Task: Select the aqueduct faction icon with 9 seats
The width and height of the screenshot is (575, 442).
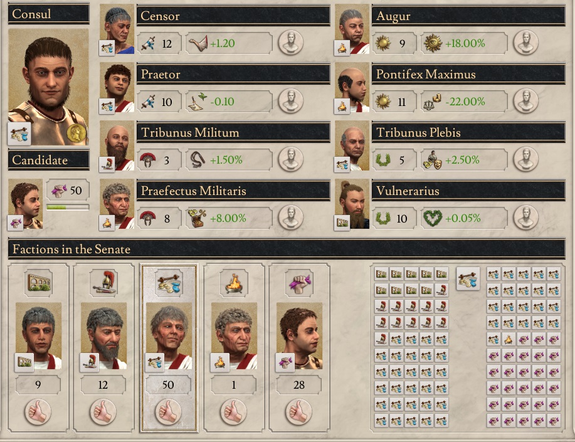Action: pyautogui.click(x=38, y=283)
